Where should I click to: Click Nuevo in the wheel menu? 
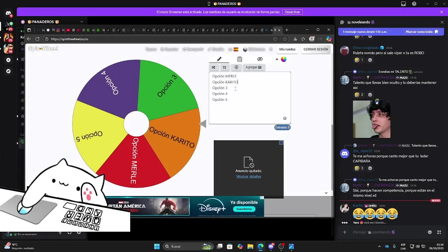click(x=151, y=49)
